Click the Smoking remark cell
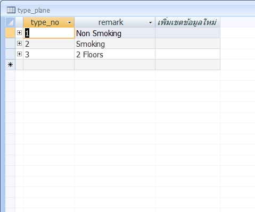 tap(114, 44)
